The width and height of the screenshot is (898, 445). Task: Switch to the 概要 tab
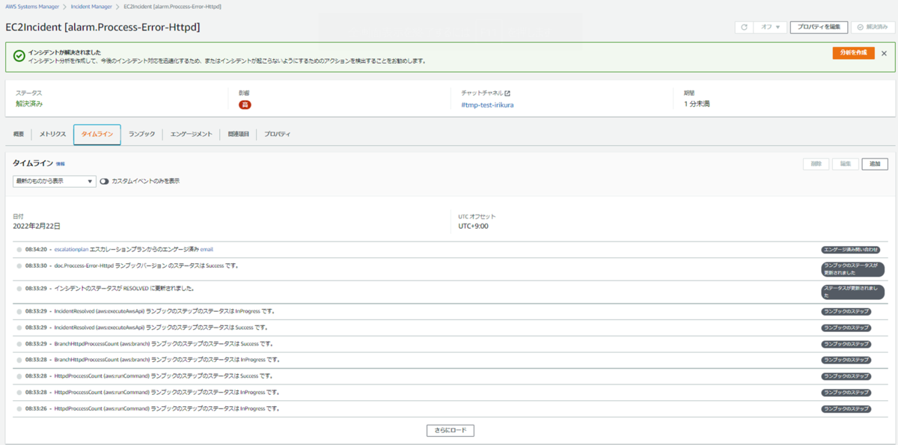click(19, 134)
